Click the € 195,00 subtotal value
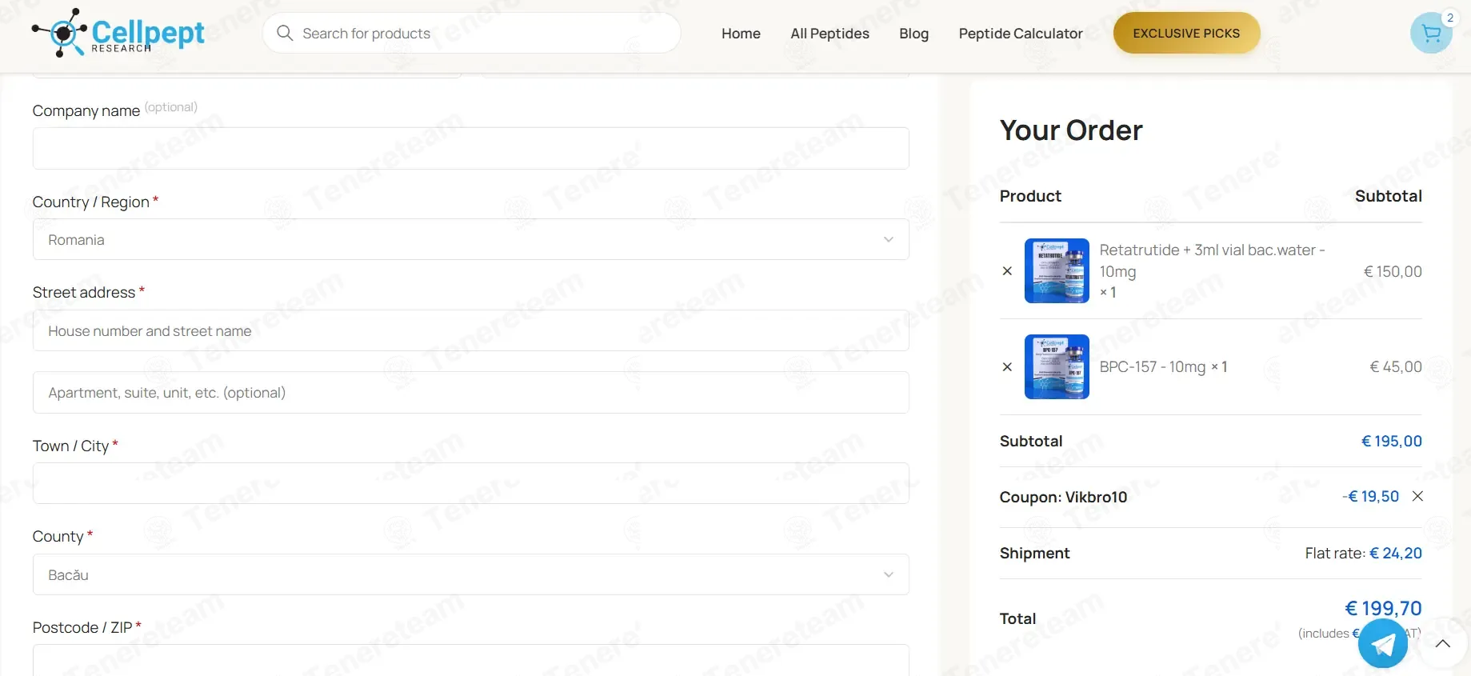This screenshot has width=1471, height=676. click(1392, 441)
